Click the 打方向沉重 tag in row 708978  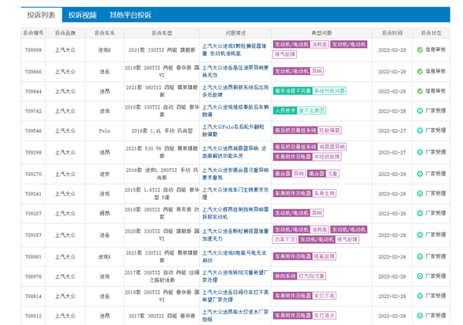click(x=311, y=276)
